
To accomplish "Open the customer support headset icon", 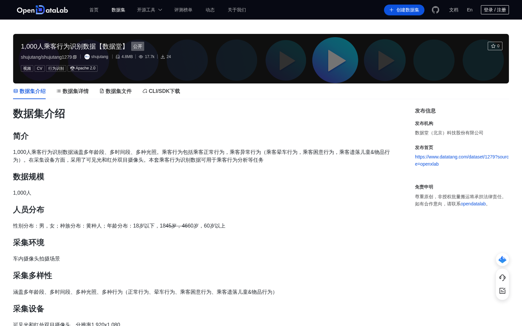I will coord(502,277).
